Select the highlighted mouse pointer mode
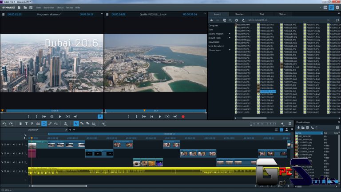The image size is (341, 192). 76,124
